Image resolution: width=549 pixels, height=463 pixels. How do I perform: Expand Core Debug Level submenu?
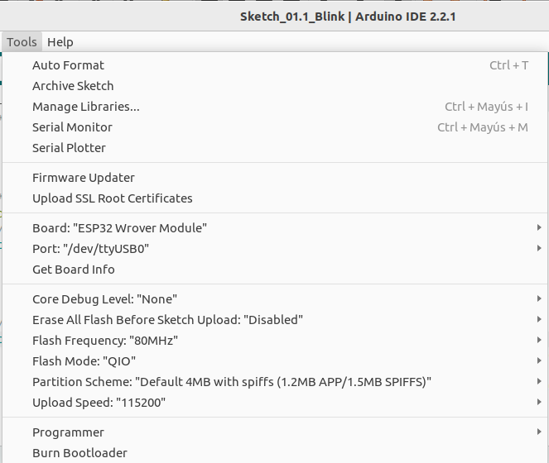coord(104,299)
